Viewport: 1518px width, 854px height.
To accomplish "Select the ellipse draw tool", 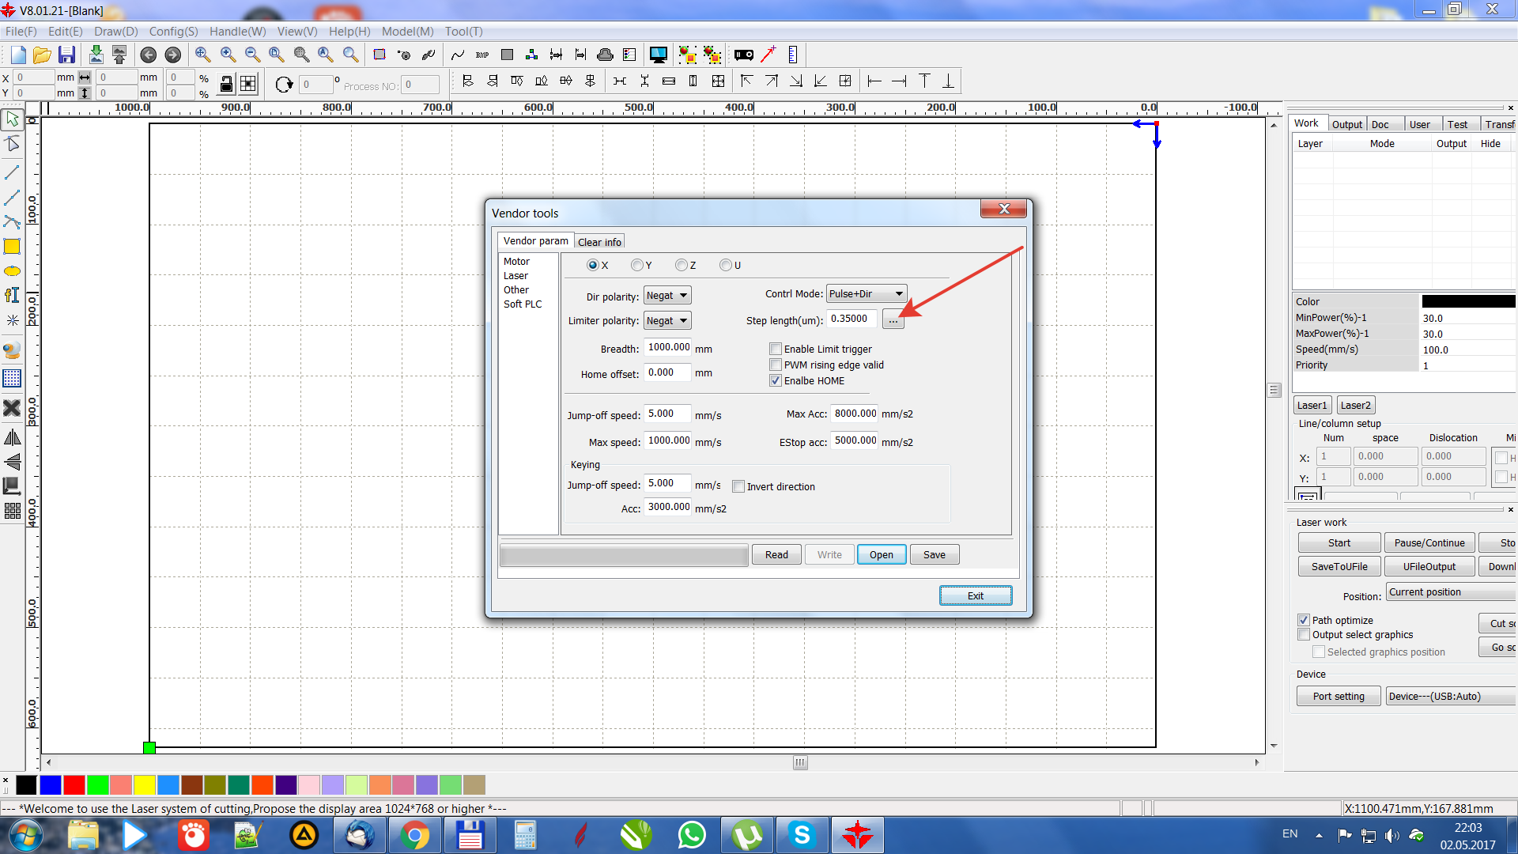I will (x=12, y=271).
